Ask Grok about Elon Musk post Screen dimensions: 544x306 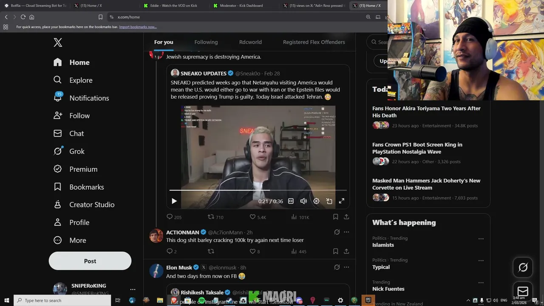(x=337, y=267)
